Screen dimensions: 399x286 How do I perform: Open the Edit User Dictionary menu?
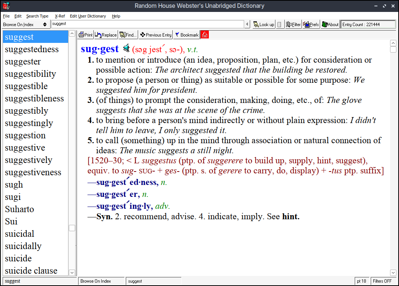tap(88, 16)
